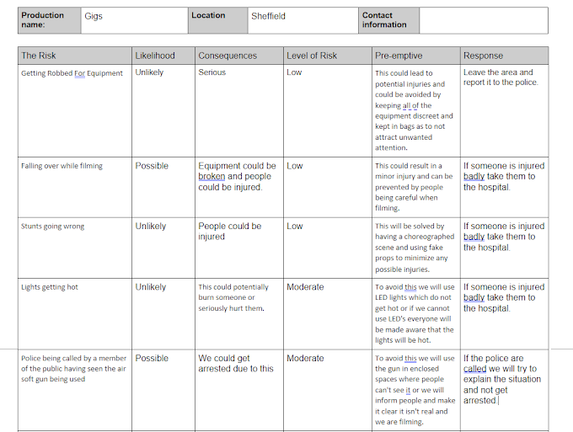Click the 'Level of Risk' column header
This screenshot has height=432, width=573.
[x=328, y=56]
